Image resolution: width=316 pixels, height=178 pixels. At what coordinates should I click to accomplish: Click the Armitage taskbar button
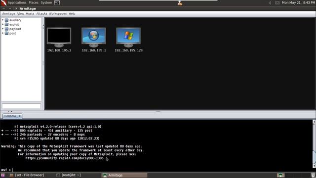click(x=124, y=175)
